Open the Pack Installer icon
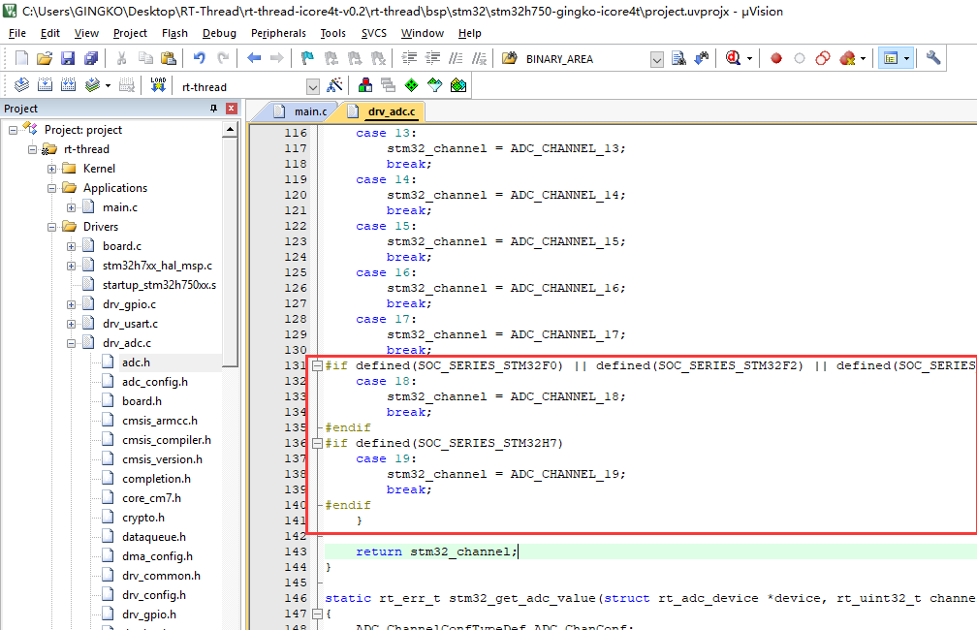Image resolution: width=977 pixels, height=630 pixels. tap(458, 85)
